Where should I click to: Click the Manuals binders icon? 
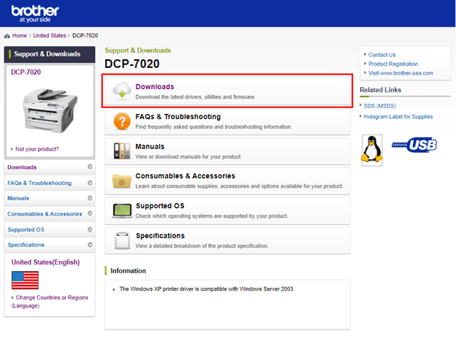coord(122,151)
